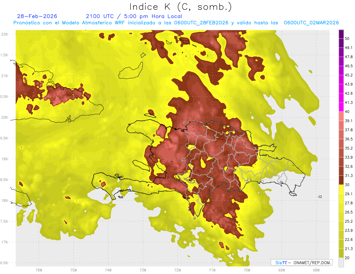Click longitude axis label '73W'
This screenshot has width=355, height=274.
tap(143, 270)
